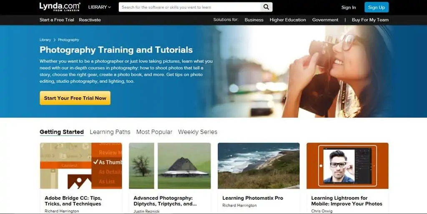Open the Learning Photomatix Pro thumbnail
Image resolution: width=427 pixels, height=214 pixels.
(259, 166)
